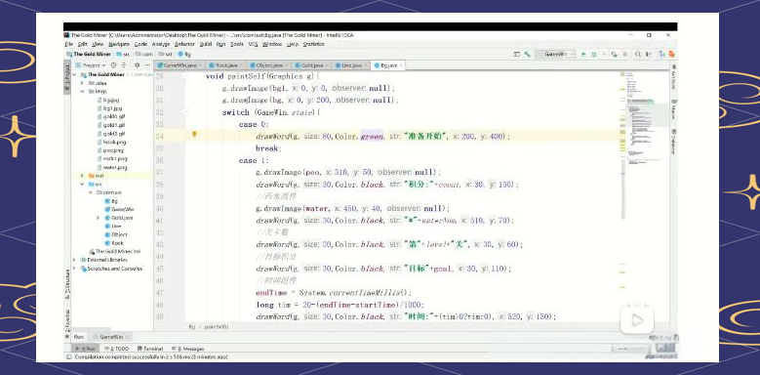Expand the .idea folder
Viewport: 760px width, 375px height.
click(82, 83)
